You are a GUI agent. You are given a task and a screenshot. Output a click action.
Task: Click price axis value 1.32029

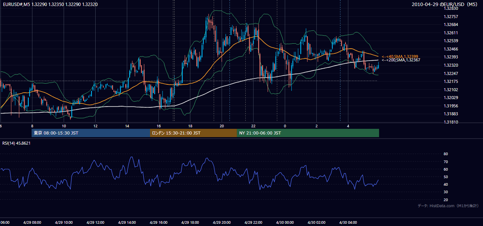[450, 98]
